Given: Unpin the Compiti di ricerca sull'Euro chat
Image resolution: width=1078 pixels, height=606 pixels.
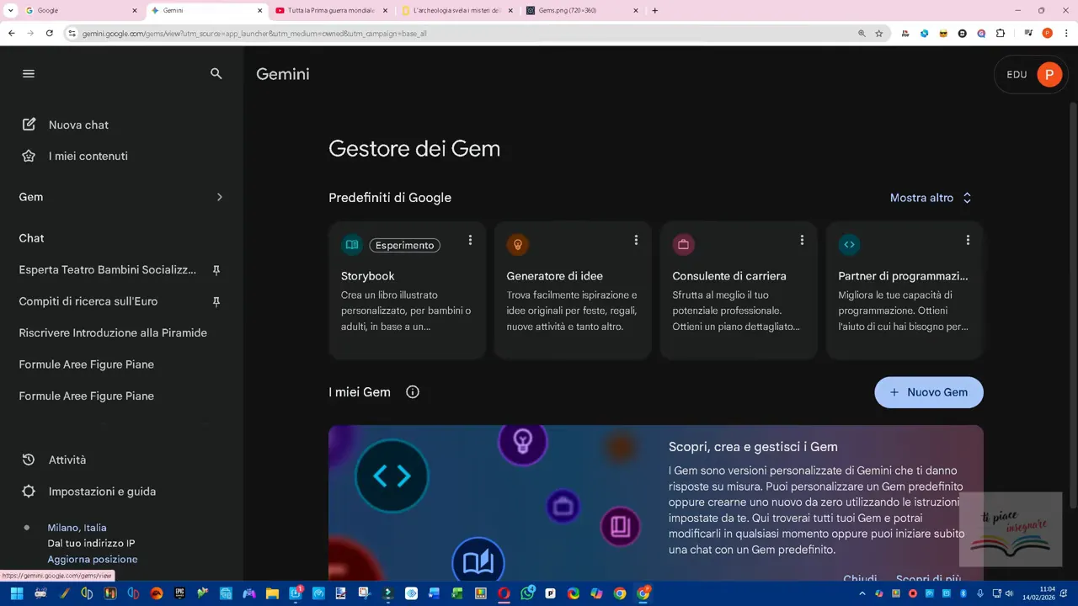Looking at the screenshot, I should pos(216,301).
